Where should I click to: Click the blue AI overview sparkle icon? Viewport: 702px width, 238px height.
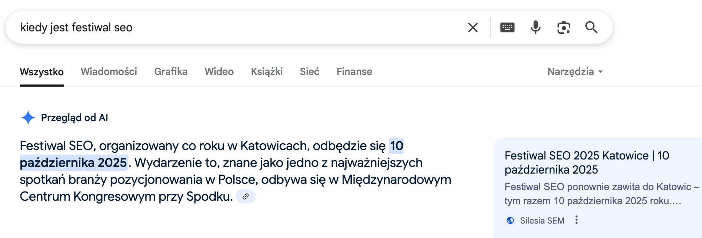pyautogui.click(x=28, y=118)
